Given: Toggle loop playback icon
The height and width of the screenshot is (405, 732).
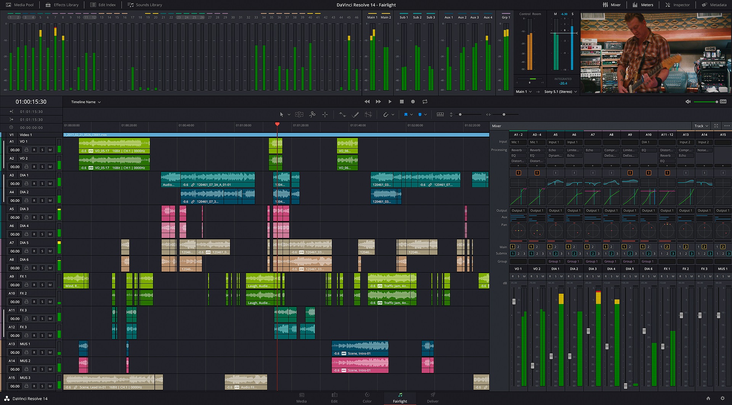Looking at the screenshot, I should click(x=425, y=102).
